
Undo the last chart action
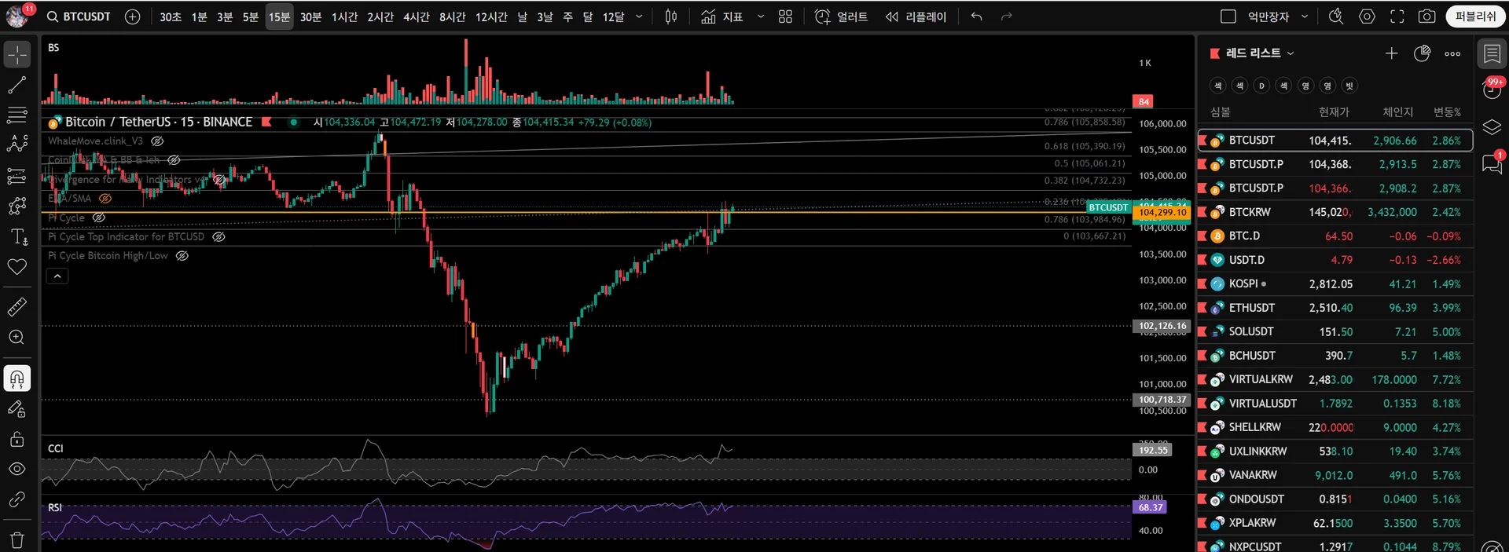pyautogui.click(x=976, y=16)
